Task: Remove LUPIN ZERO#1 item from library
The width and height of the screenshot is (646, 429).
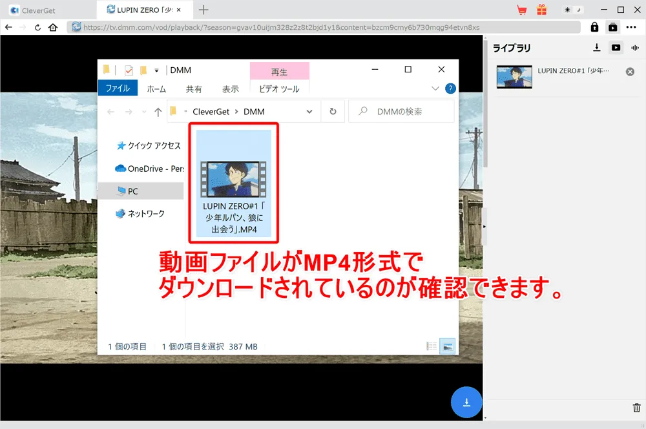Action: 630,72
